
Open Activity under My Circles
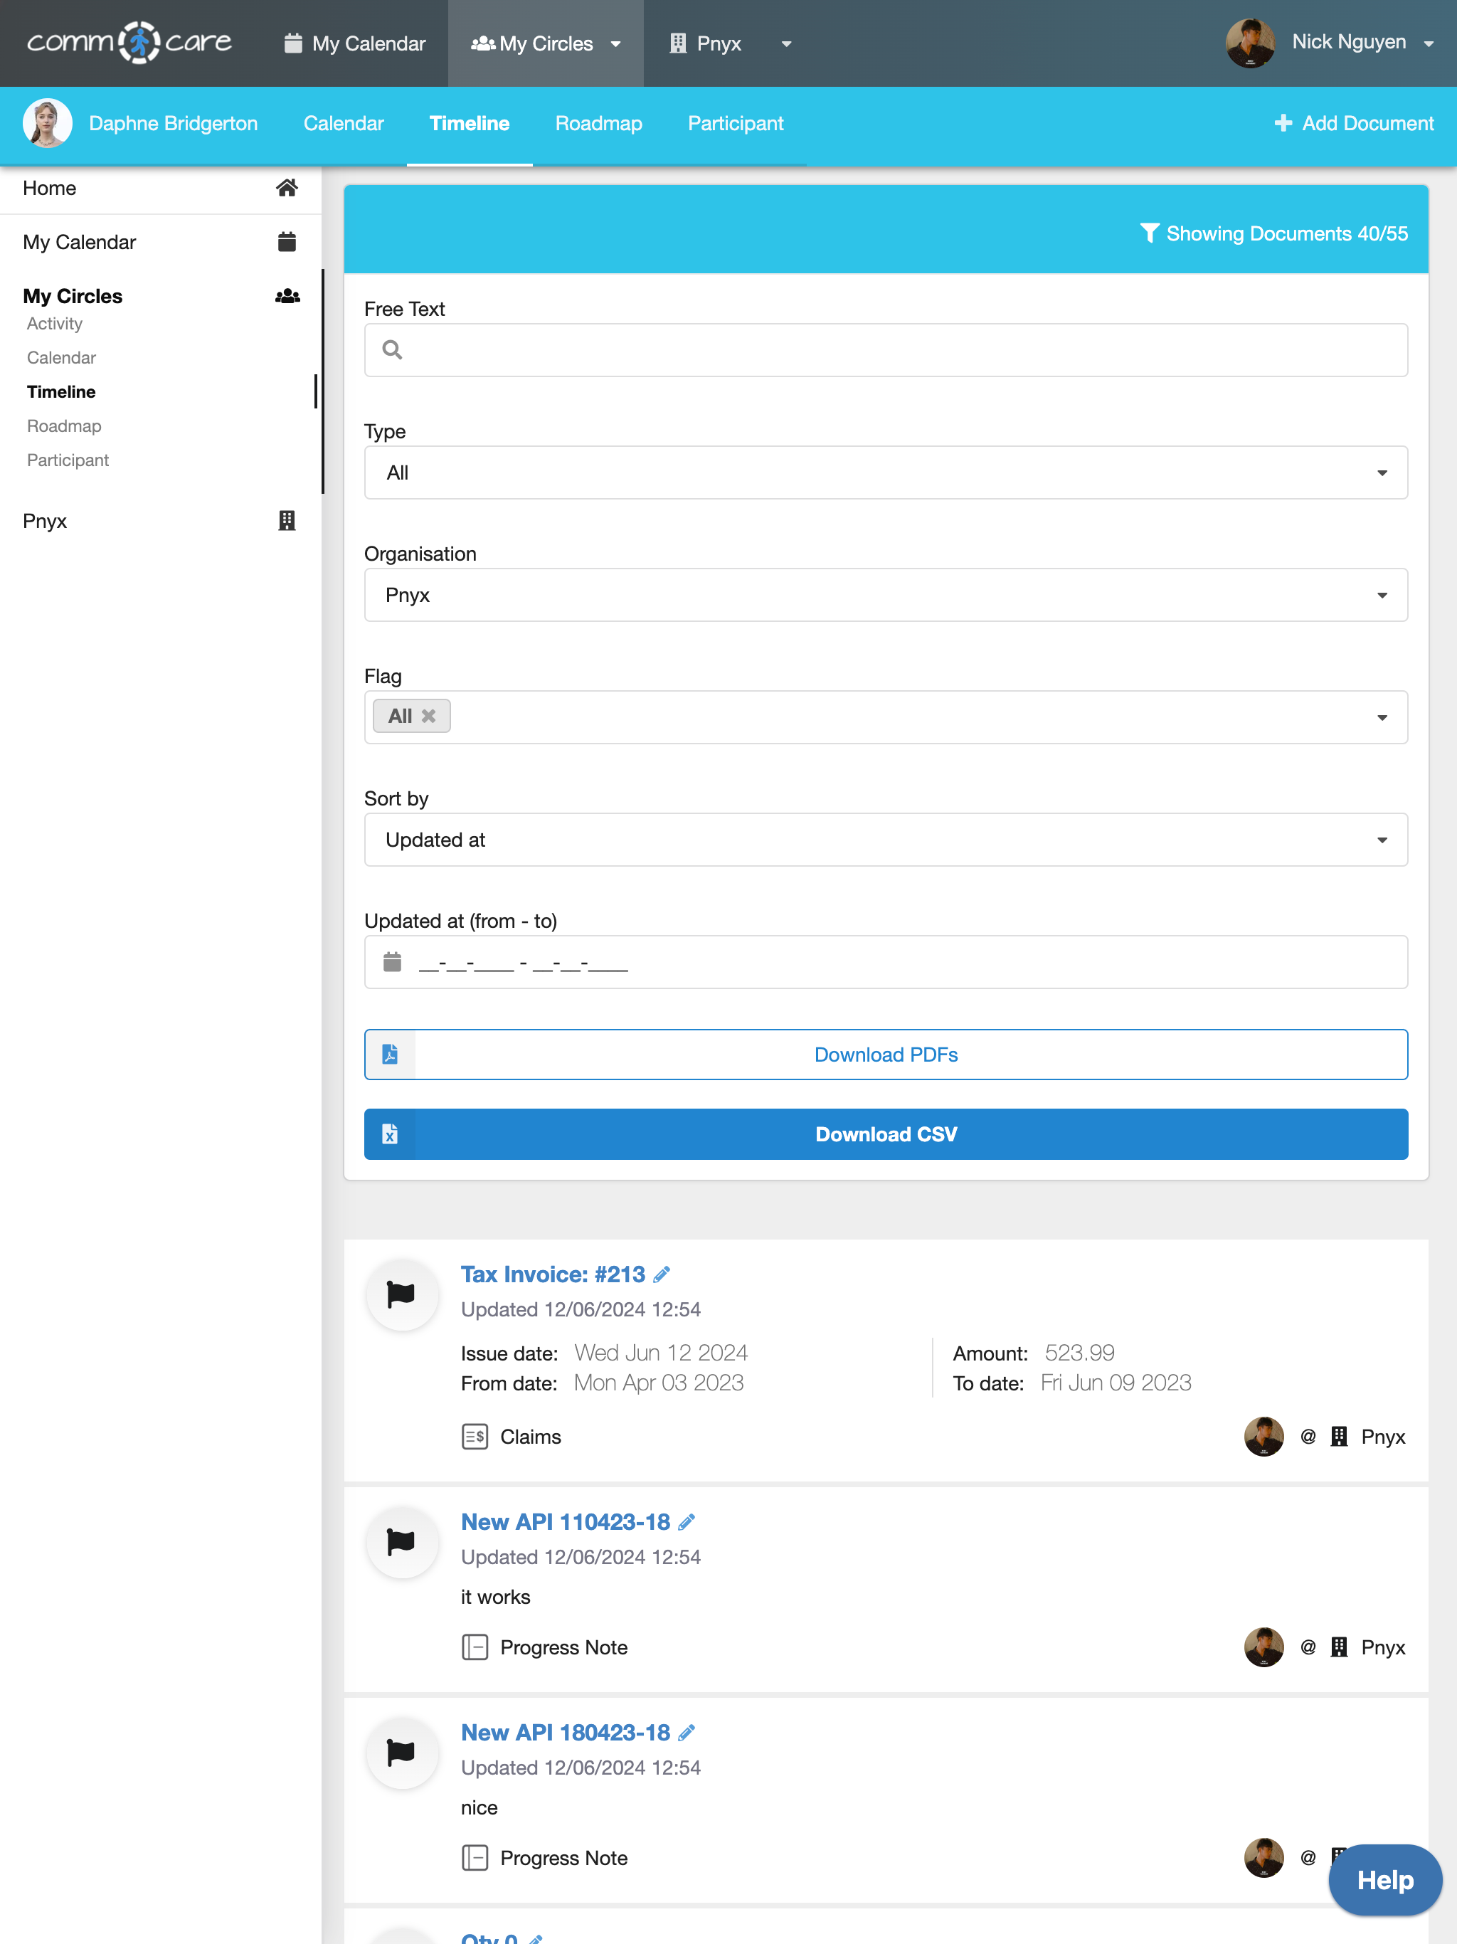click(x=55, y=324)
